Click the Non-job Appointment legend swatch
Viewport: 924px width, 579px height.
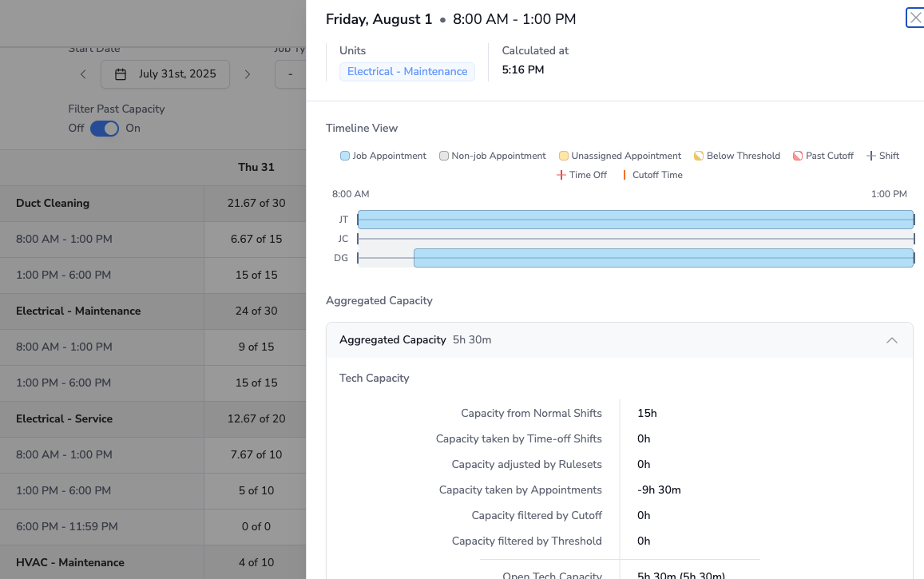coord(444,156)
